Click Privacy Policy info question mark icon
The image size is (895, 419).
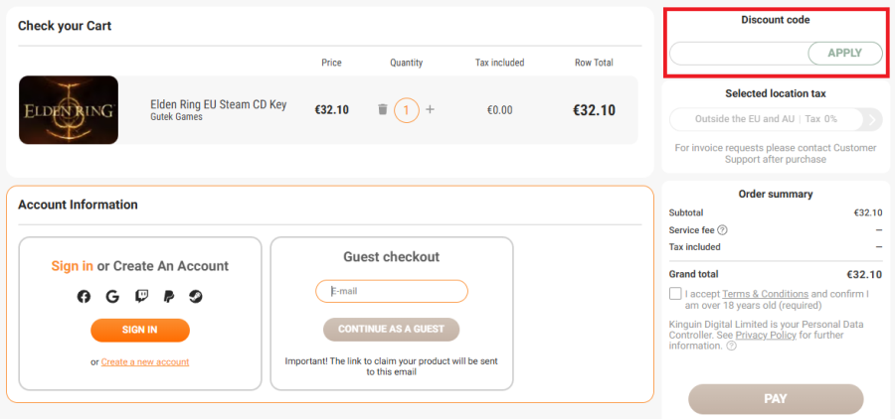tap(731, 347)
